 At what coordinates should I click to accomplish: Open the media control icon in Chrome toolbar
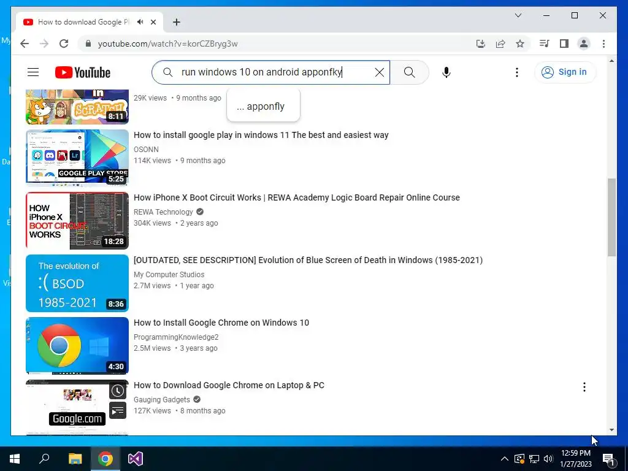coord(545,44)
